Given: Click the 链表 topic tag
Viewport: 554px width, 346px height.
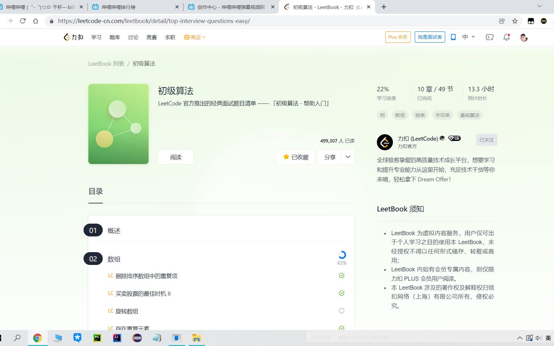Looking at the screenshot, I should 420,115.
